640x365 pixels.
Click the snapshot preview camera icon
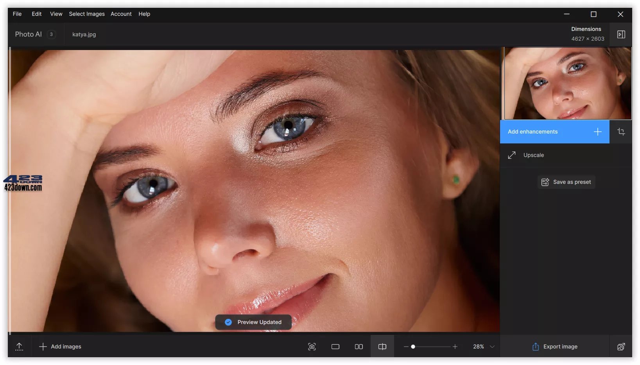tap(312, 346)
